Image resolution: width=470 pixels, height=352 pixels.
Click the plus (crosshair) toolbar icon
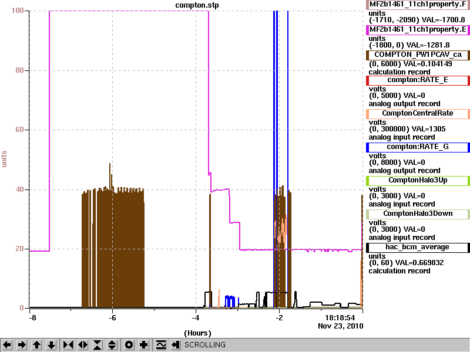coord(143,345)
